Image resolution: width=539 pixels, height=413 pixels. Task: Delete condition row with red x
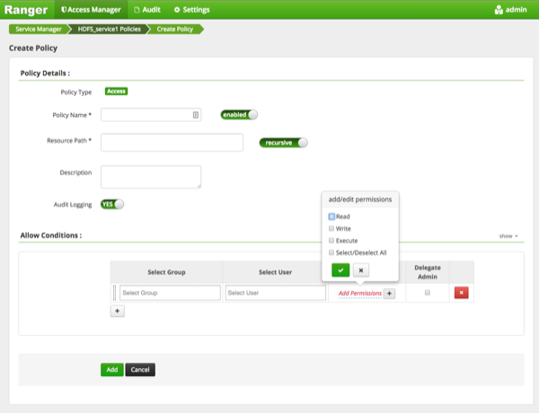coord(461,293)
